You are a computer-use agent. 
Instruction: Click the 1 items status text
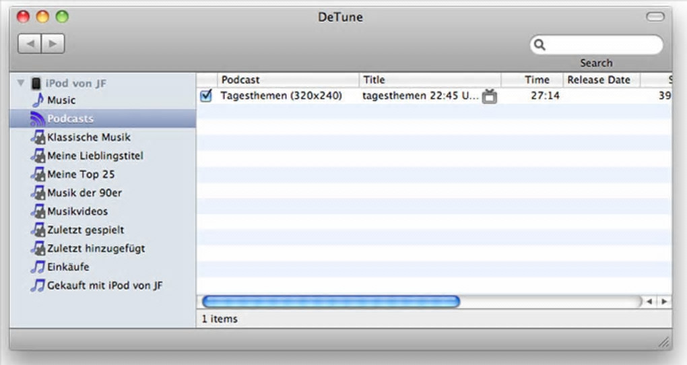pos(220,319)
